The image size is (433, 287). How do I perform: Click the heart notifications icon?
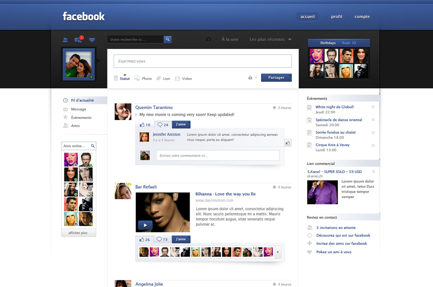click(x=92, y=40)
